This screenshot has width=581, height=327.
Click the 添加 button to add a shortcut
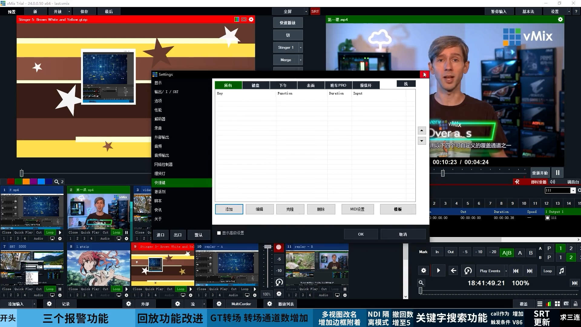click(x=229, y=209)
